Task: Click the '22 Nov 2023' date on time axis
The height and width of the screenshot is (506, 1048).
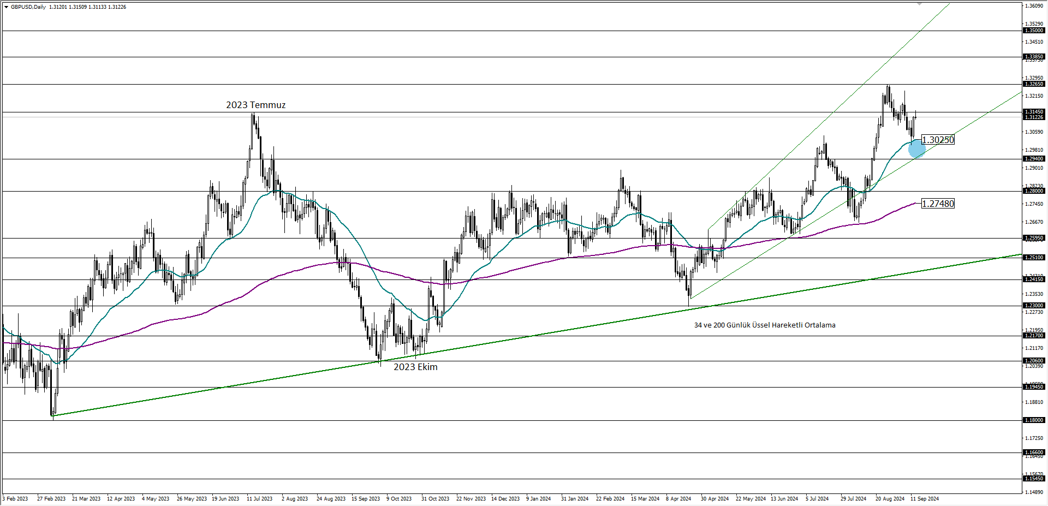Action: 471,499
